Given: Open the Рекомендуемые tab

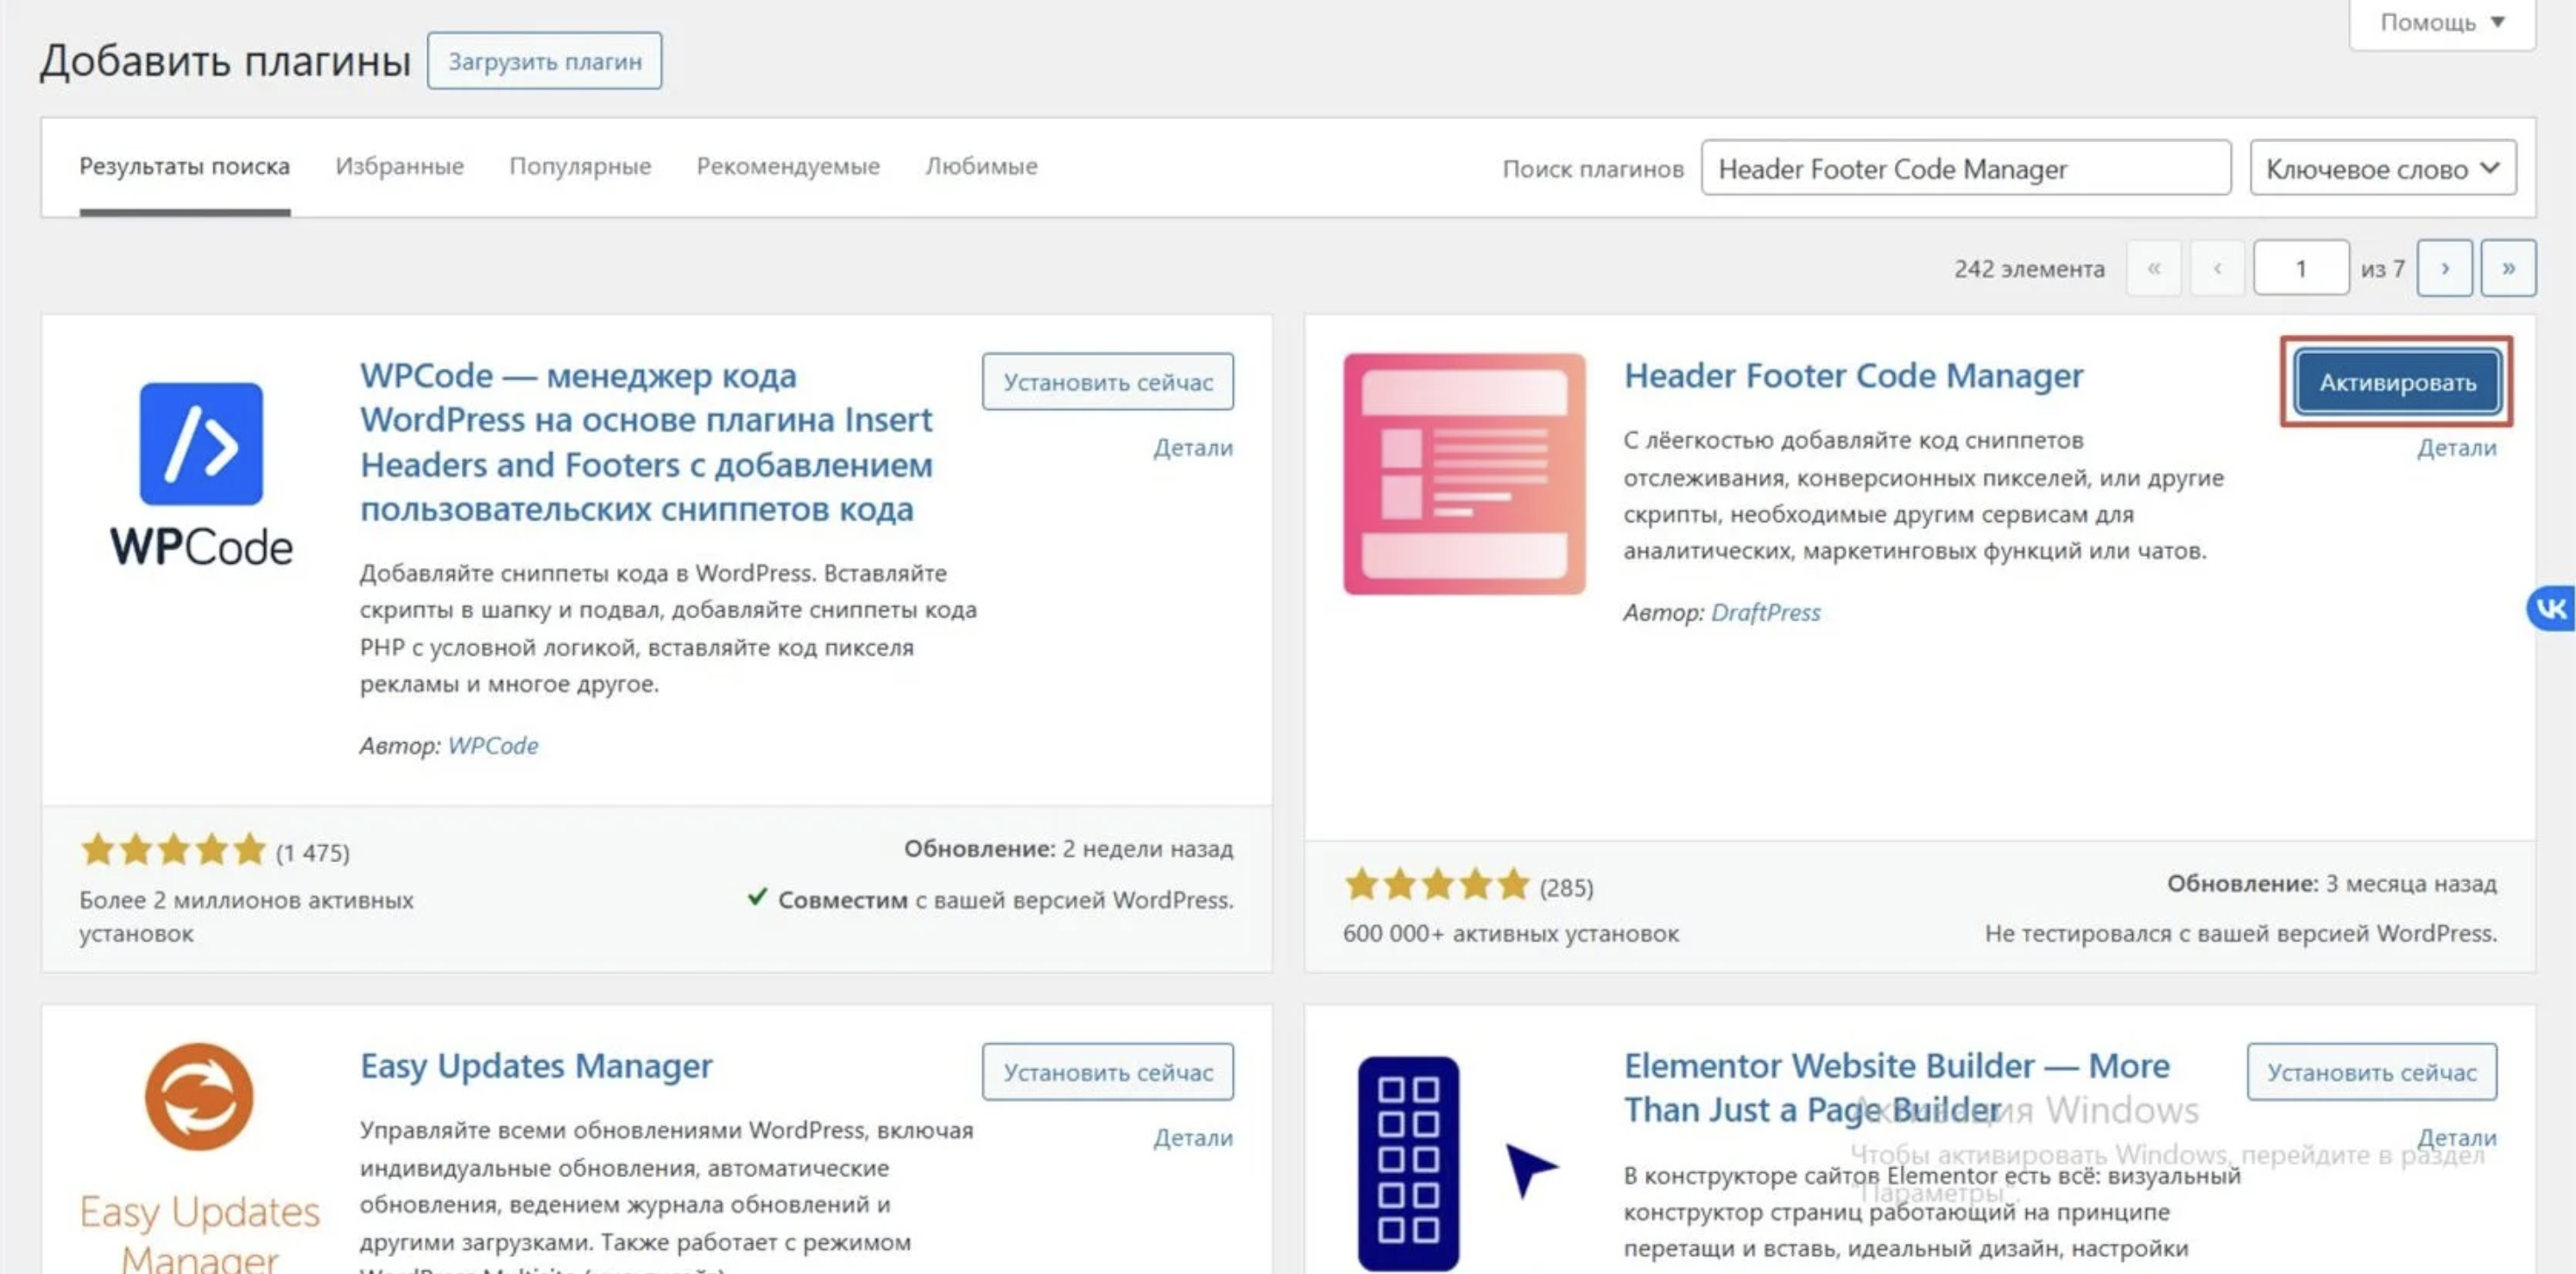Looking at the screenshot, I should [x=787, y=166].
